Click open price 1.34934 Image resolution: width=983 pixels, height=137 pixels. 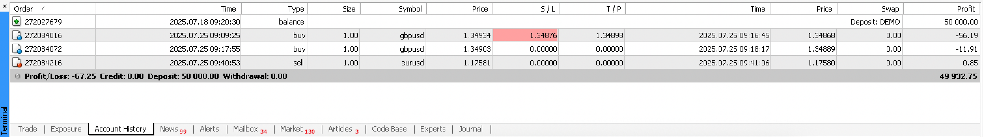tap(476, 35)
